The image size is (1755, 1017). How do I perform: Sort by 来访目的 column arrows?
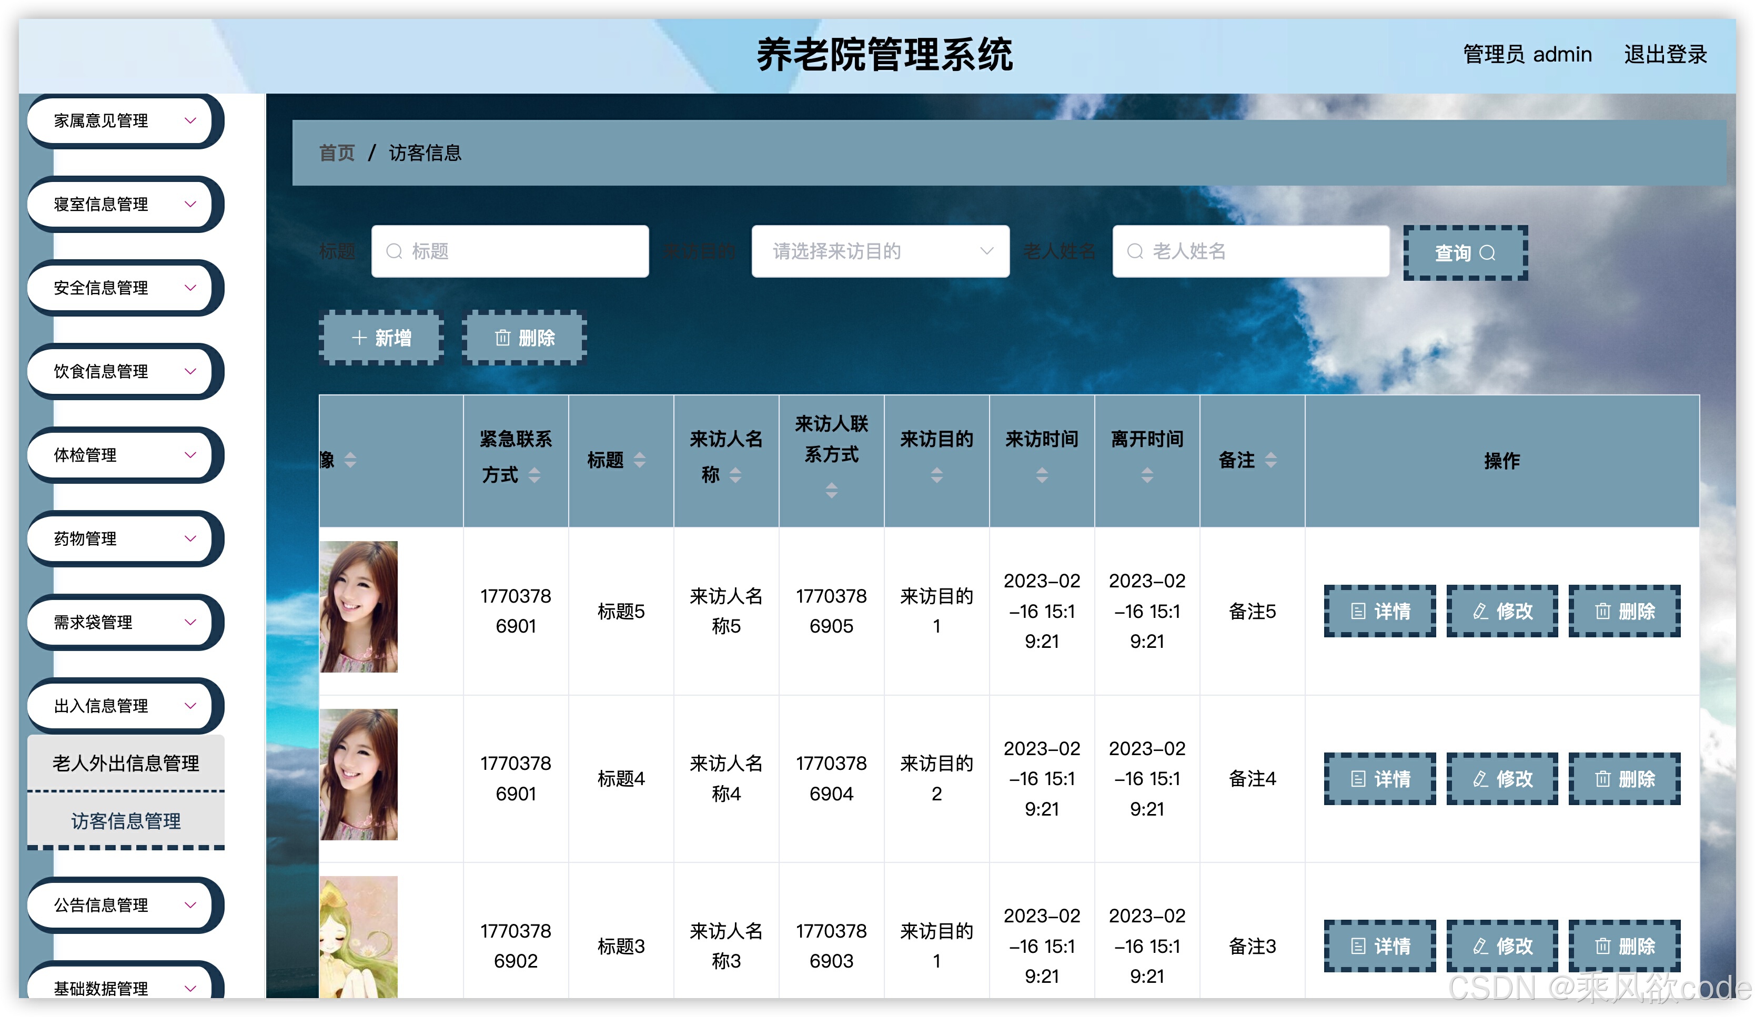[x=937, y=475]
